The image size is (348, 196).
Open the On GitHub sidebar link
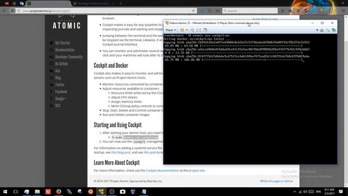pos(61,64)
